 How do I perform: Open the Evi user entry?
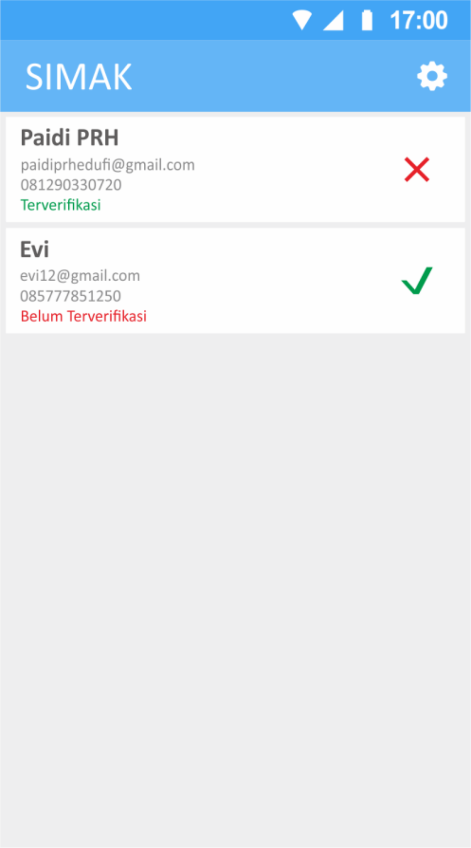click(x=235, y=281)
